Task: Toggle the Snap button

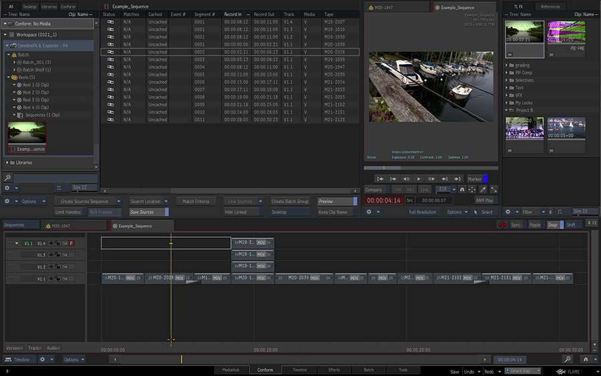Action: click(x=552, y=225)
